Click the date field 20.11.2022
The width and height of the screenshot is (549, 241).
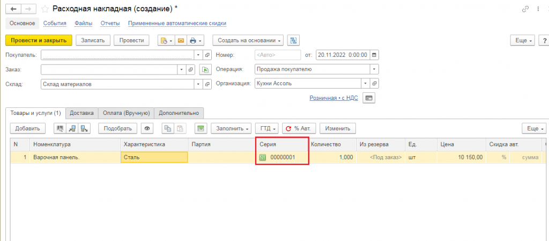(x=343, y=55)
